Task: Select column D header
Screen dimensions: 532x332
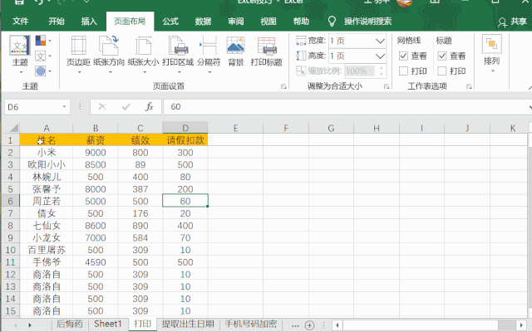Action: [185, 128]
